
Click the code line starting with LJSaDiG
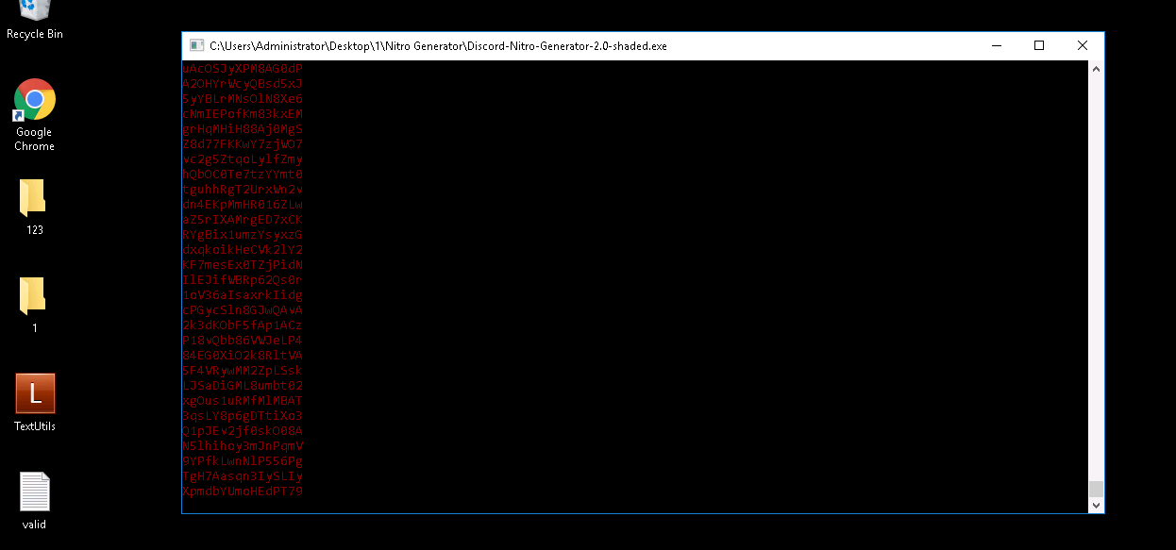point(243,386)
